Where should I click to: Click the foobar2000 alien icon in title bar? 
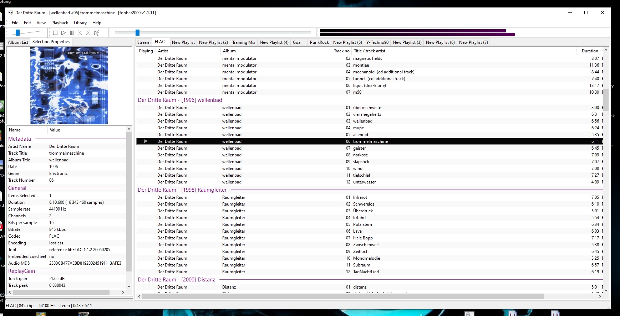[11, 12]
